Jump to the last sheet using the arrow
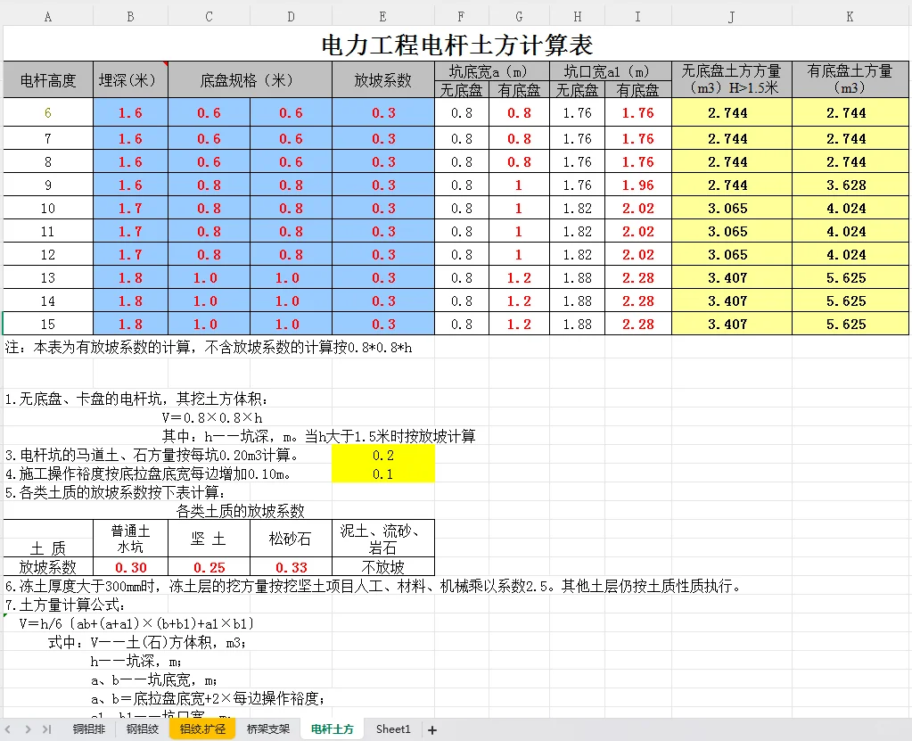Screen dimensions: 912x741 [50, 729]
